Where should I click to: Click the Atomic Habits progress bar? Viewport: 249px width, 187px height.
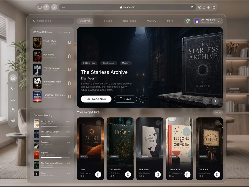[56, 126]
